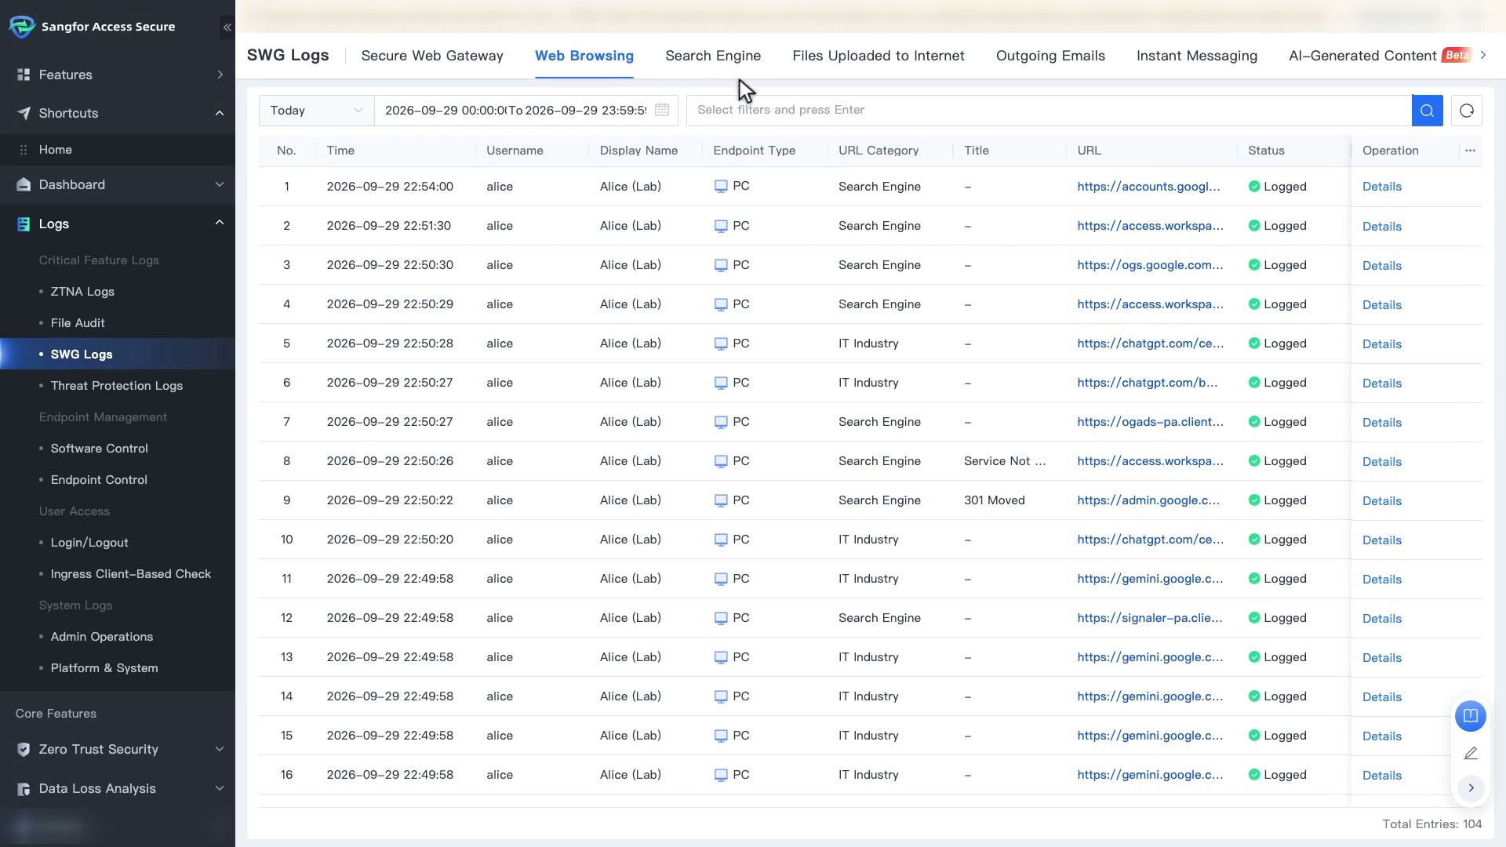
Task: Click the pencil feedback floating icon
Action: (1470, 753)
